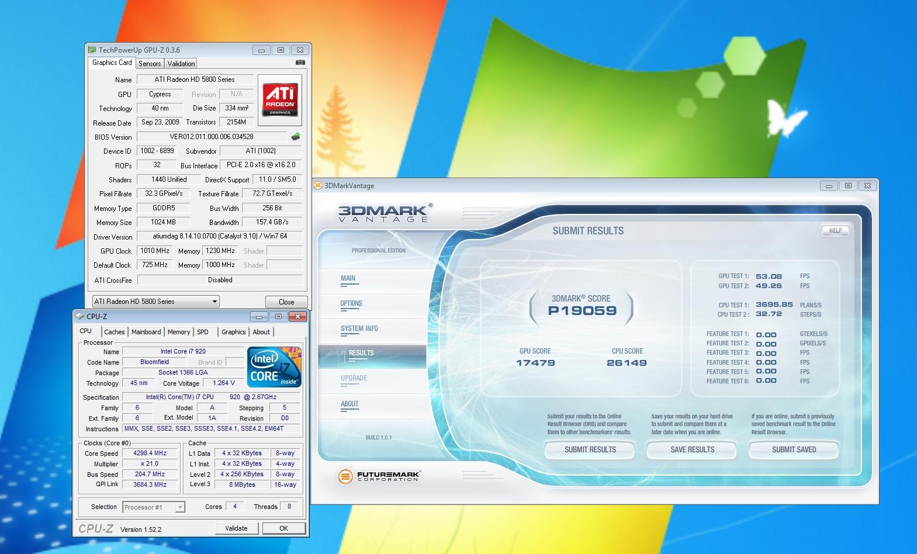917x554 pixels.
Task: Open the Caches tab in CPU-Z
Action: click(x=115, y=332)
